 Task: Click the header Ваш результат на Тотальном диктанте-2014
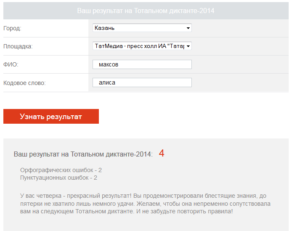(x=146, y=11)
